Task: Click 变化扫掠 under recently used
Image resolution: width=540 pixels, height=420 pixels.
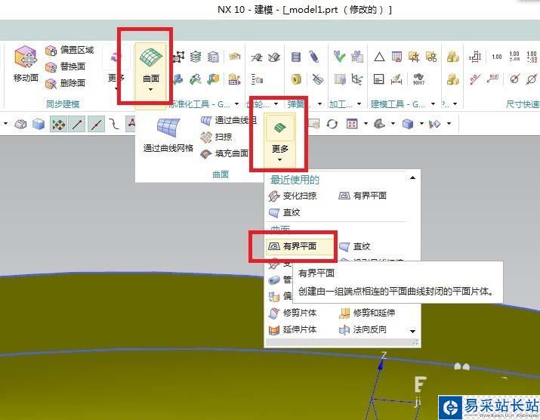Action: 293,196
